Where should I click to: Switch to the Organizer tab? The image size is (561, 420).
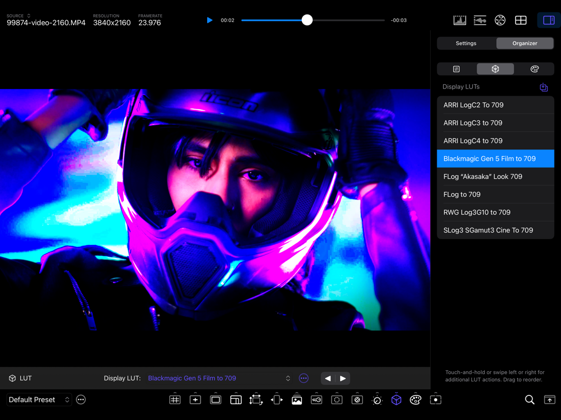click(x=524, y=43)
